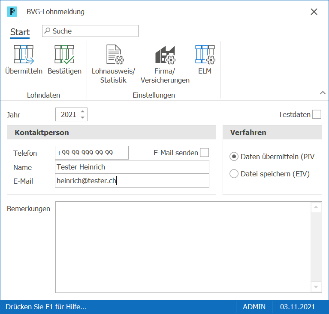
Task: Decrease the Jahr value with down arrow
Action: (83, 117)
